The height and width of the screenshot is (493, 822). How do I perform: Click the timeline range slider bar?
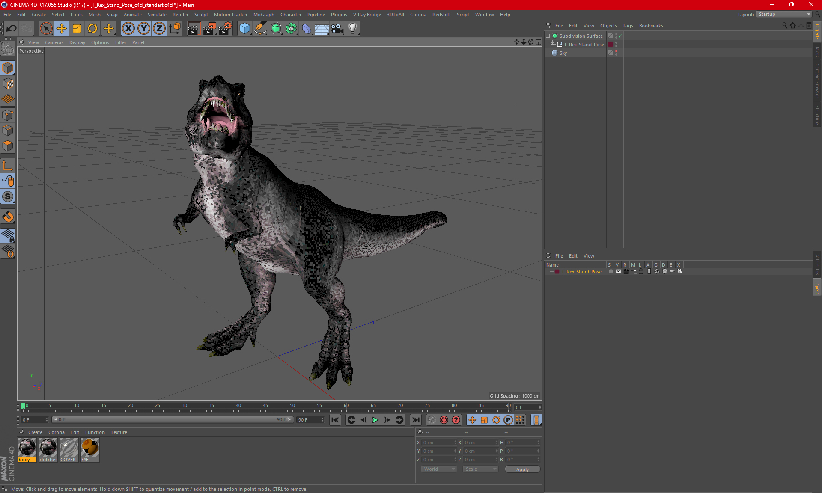point(173,419)
